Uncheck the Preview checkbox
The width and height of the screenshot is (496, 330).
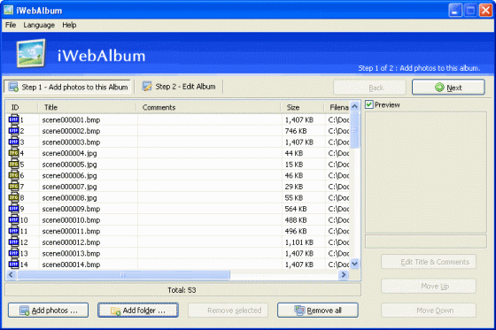(369, 104)
